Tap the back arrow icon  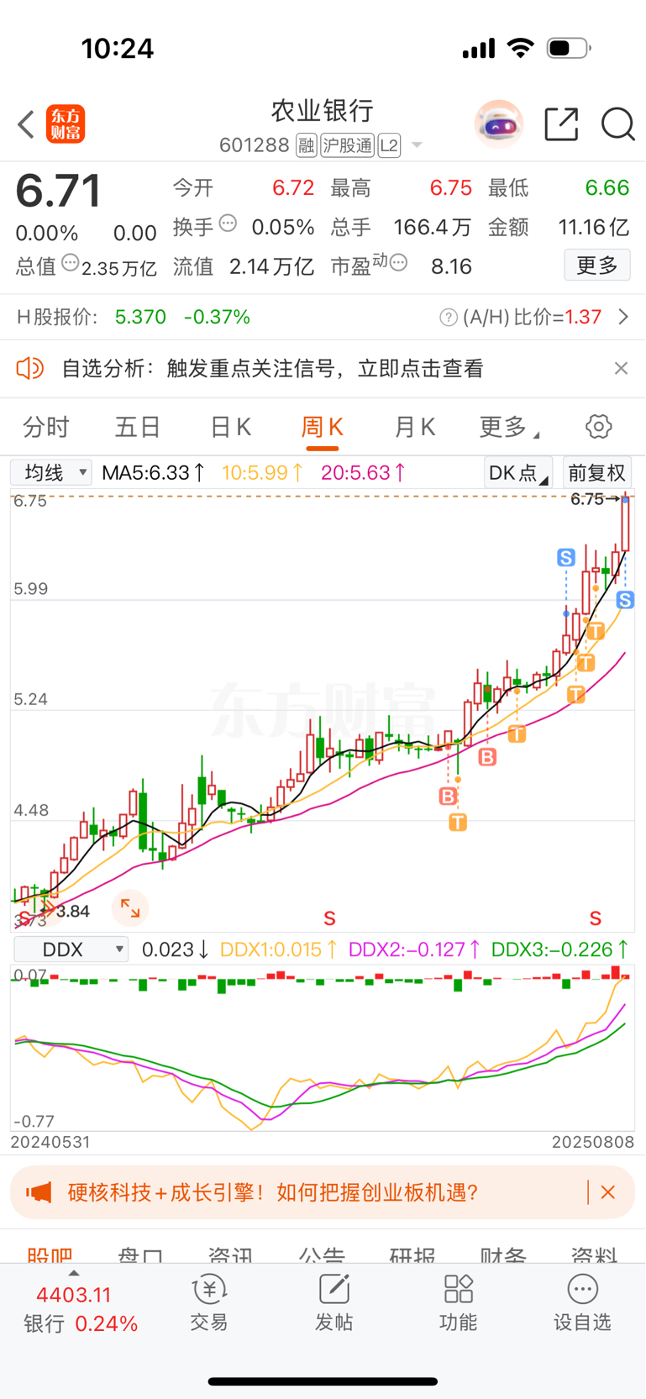tap(26, 124)
